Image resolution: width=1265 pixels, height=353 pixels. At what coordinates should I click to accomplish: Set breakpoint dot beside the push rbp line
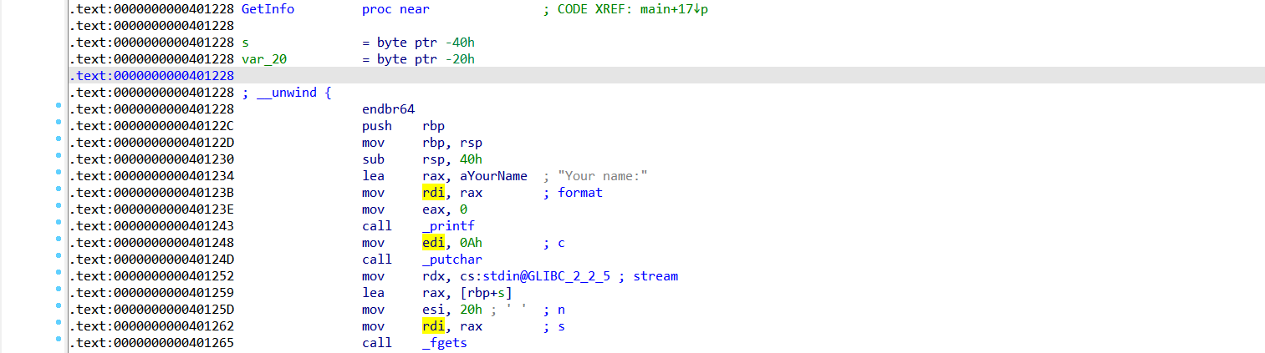click(58, 124)
